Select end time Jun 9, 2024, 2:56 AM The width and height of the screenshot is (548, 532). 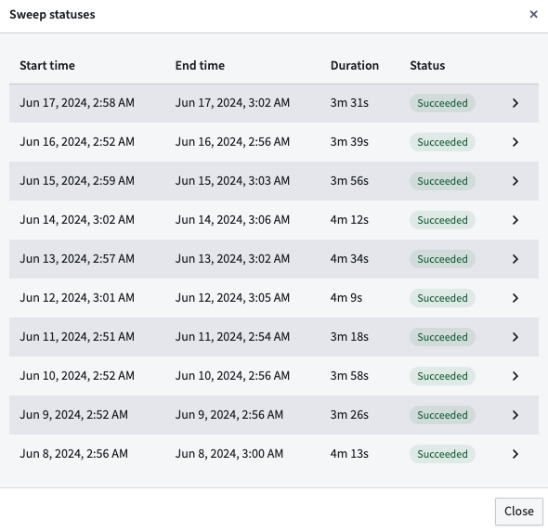(x=229, y=415)
